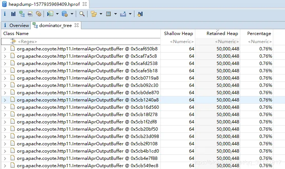
Task: Click shallow heap 64 of 0x5cb20bf50 row
Action: pos(192,129)
